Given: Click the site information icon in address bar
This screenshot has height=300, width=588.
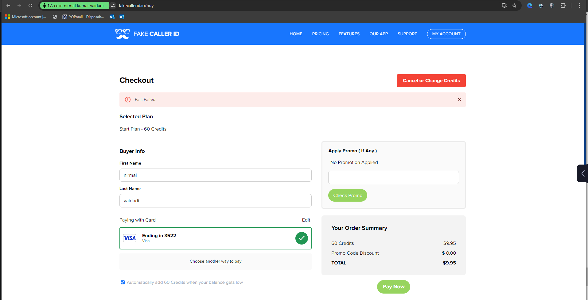Looking at the screenshot, I should click(113, 6).
